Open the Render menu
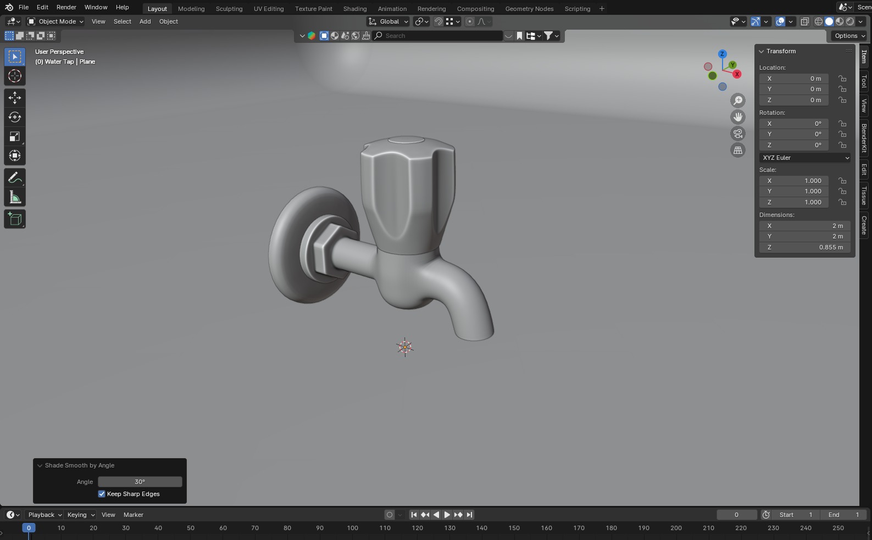 pyautogui.click(x=66, y=7)
